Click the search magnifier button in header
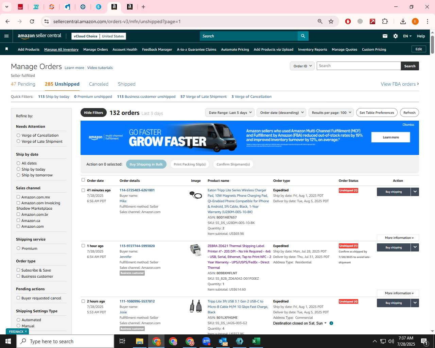Viewport: 435px width, 348px height. pos(303,36)
